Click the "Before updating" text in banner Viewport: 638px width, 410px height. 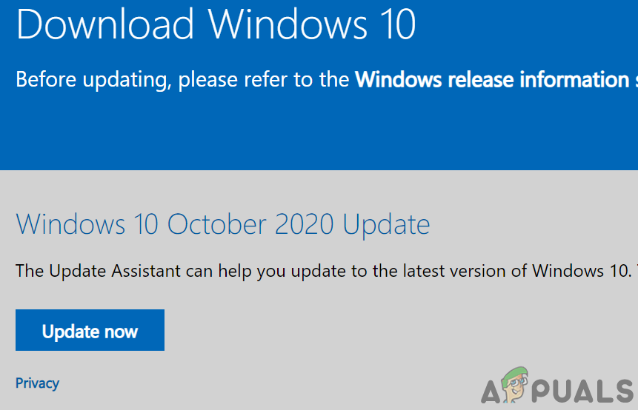point(93,80)
